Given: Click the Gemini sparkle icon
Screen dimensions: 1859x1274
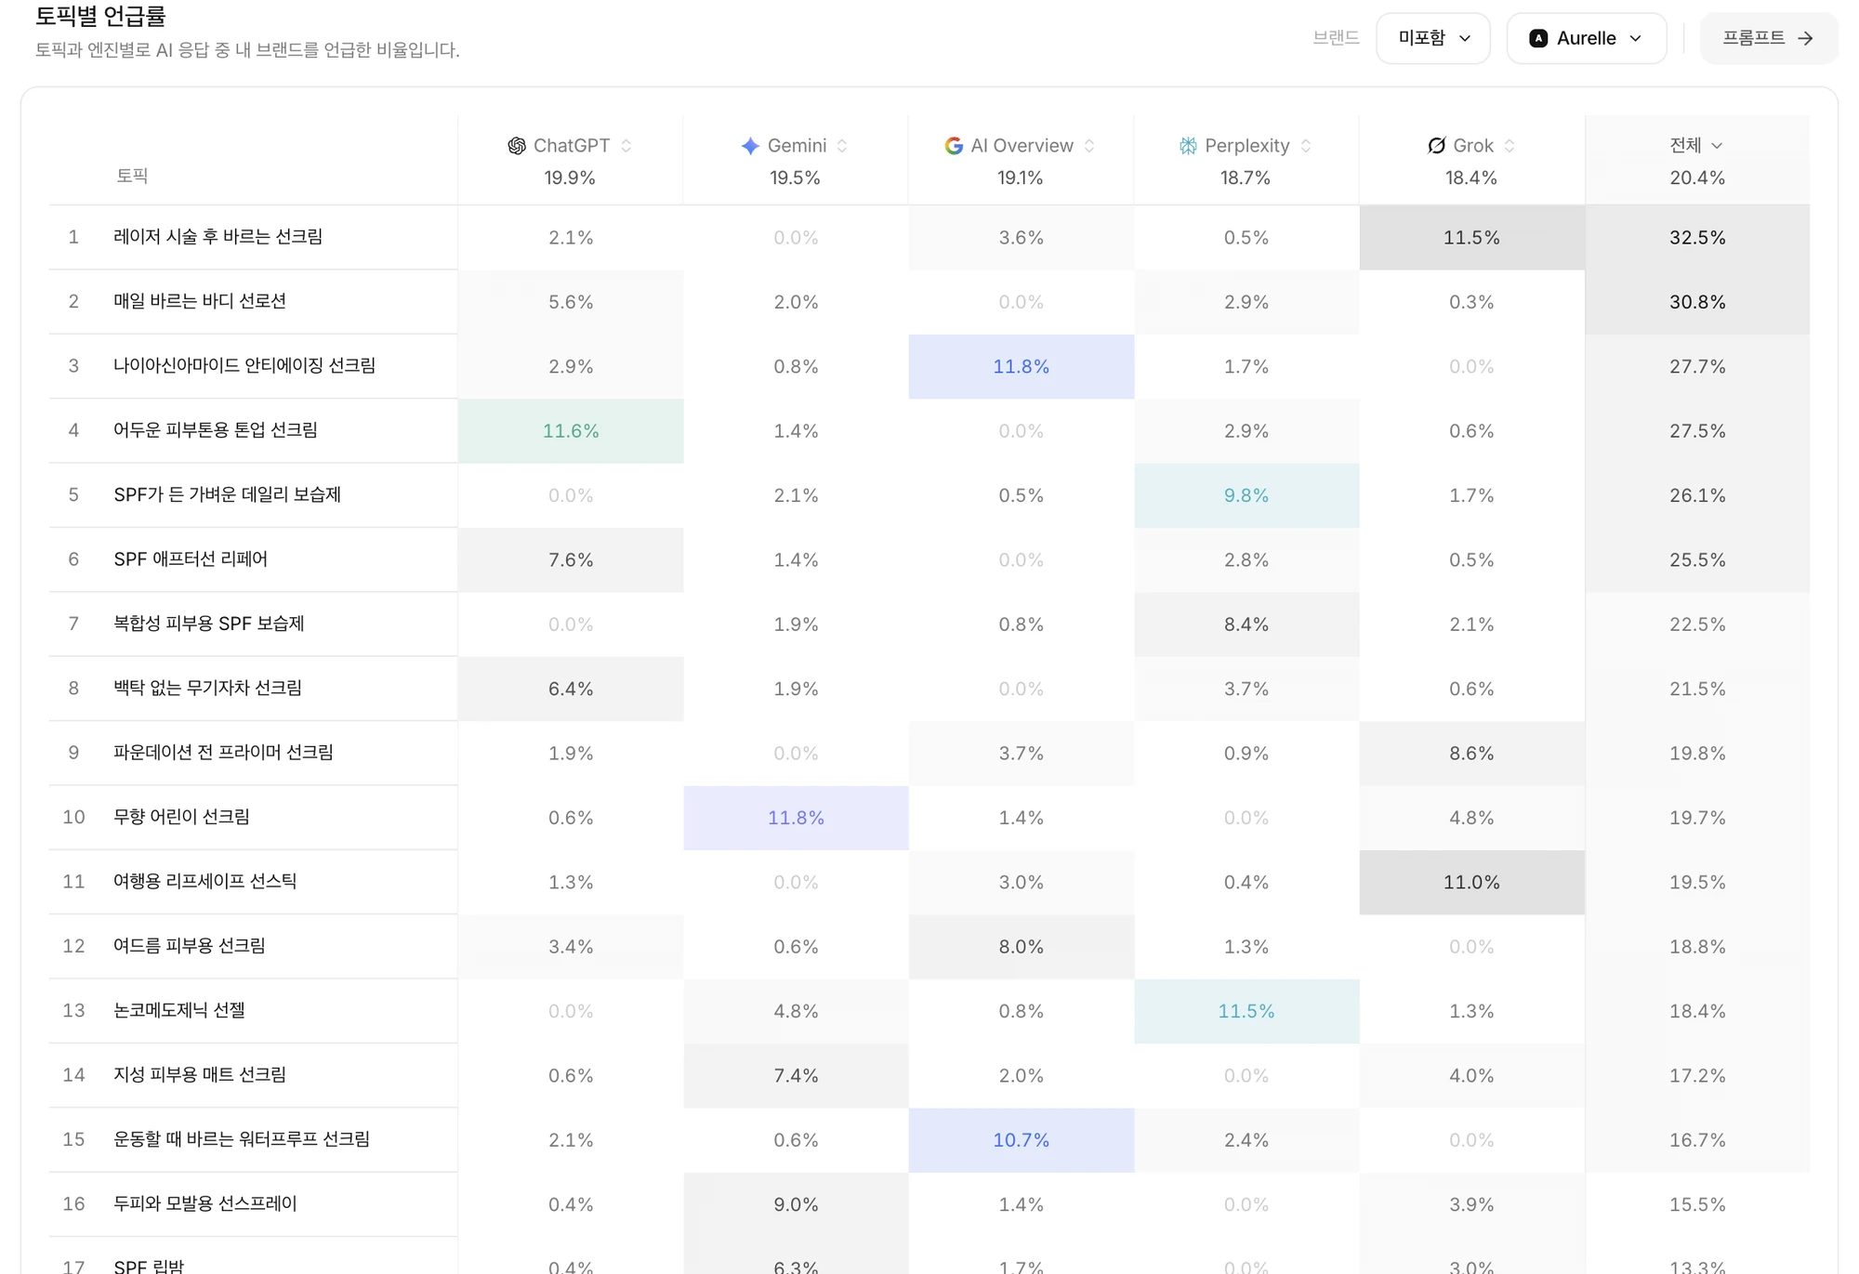Looking at the screenshot, I should [750, 146].
